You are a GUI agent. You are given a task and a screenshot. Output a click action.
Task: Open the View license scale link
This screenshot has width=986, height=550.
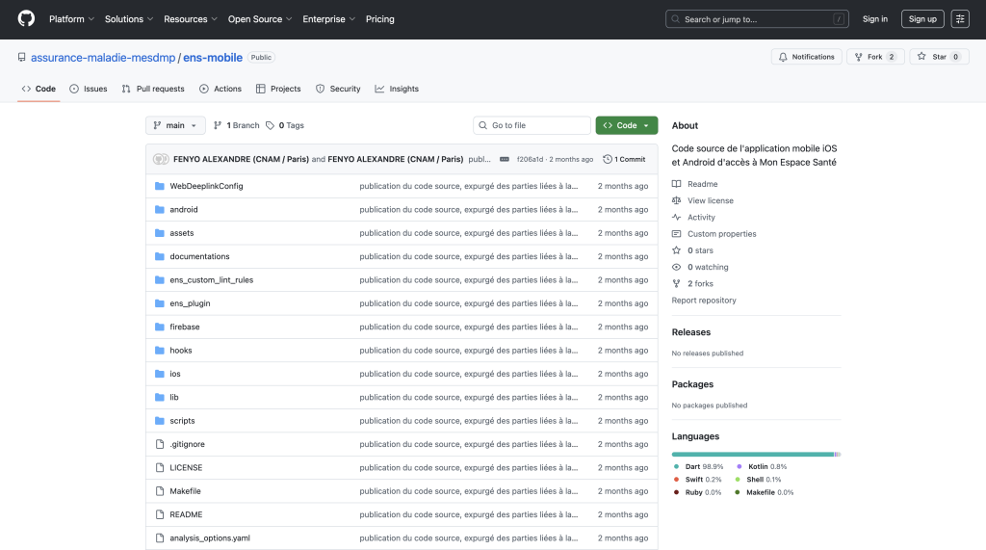coord(710,200)
